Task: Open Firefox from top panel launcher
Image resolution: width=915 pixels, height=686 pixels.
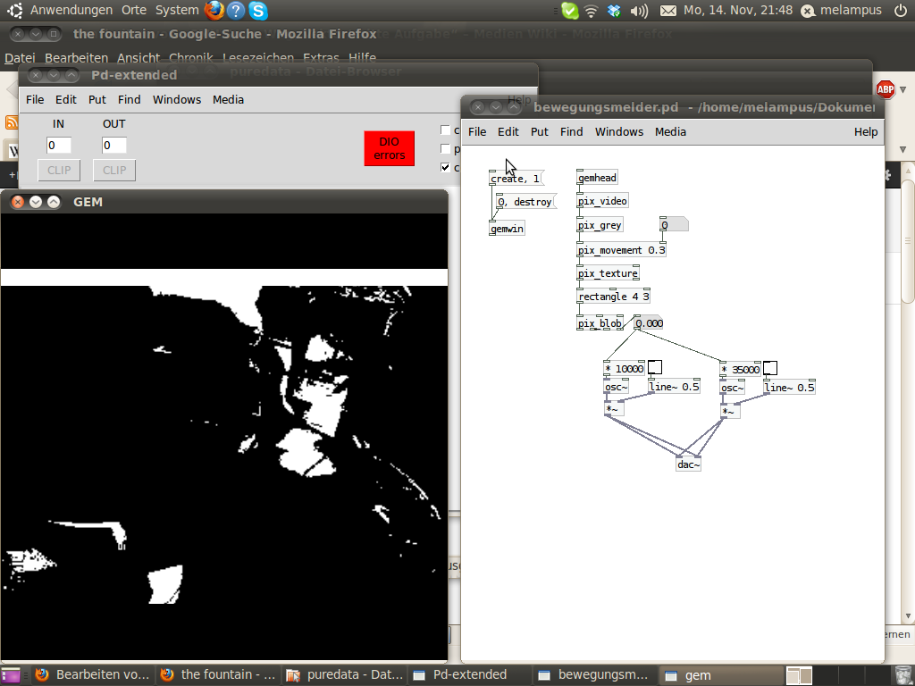Action: [214, 10]
